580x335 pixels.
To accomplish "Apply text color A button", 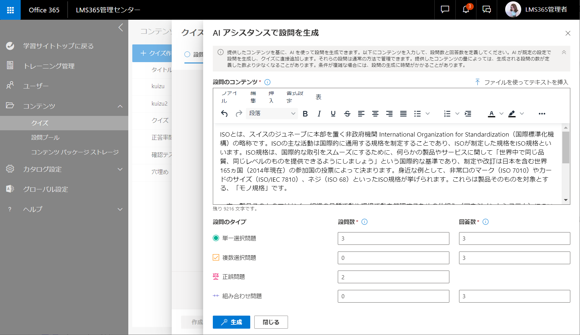I will [x=491, y=114].
